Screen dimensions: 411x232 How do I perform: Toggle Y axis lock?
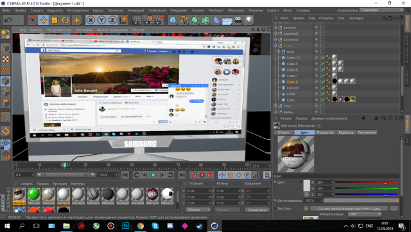tap(101, 20)
